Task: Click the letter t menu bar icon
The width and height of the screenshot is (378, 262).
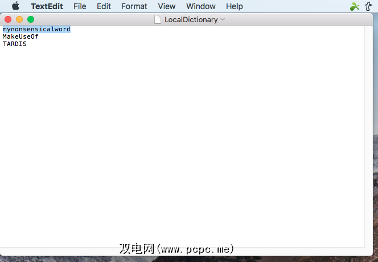Action: click(x=368, y=6)
